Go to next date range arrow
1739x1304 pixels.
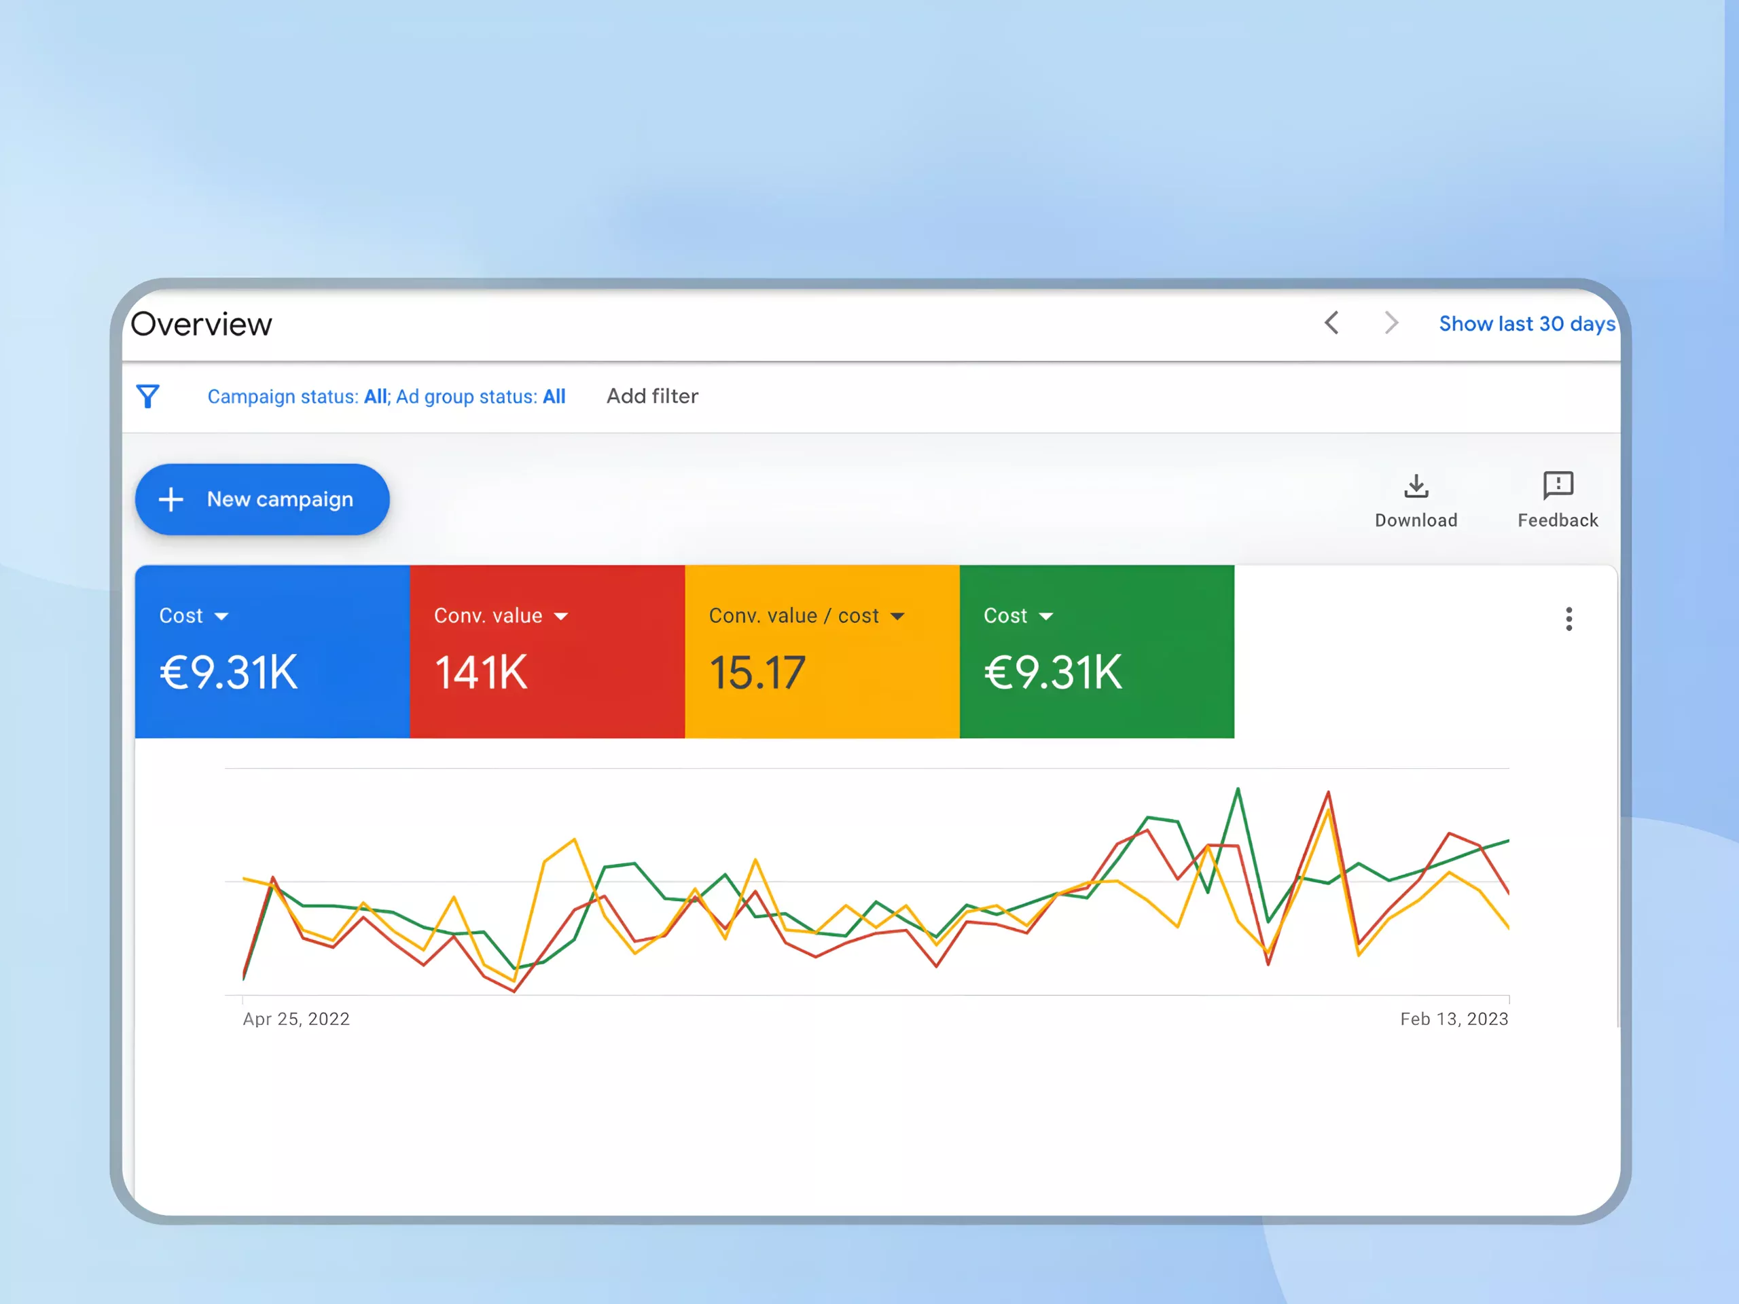point(1391,323)
